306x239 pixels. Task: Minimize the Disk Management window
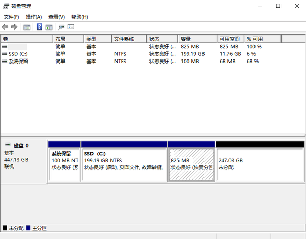260,6
